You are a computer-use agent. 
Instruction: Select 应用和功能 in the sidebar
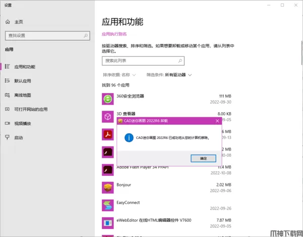tap(25, 67)
